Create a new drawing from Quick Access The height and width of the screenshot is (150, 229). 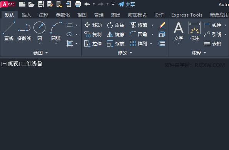22,4
